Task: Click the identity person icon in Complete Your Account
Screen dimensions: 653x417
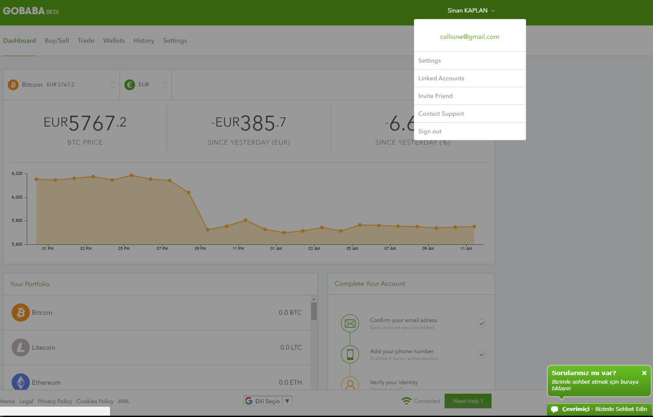Action: tap(350, 383)
